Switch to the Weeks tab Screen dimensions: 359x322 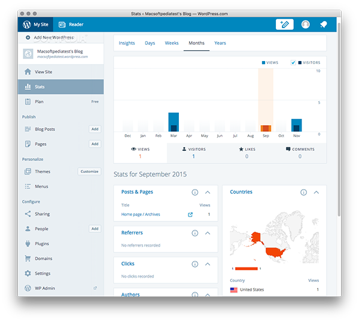pos(172,43)
